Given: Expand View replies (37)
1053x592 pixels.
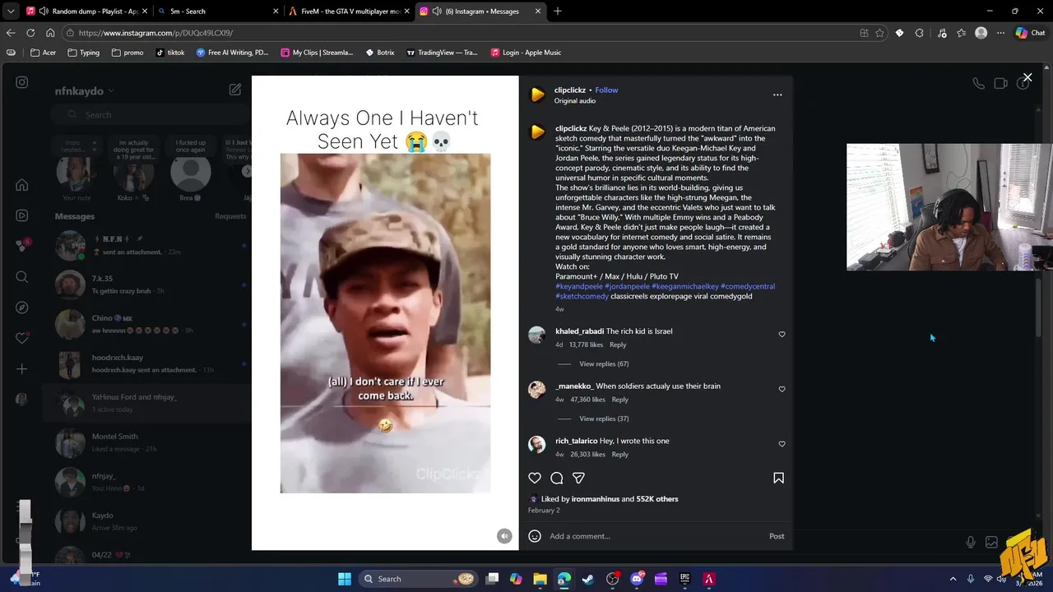Looking at the screenshot, I should pyautogui.click(x=604, y=419).
